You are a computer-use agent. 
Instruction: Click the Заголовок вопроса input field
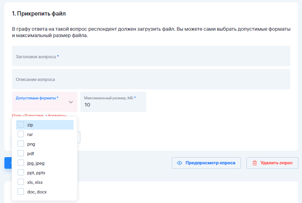point(151,56)
